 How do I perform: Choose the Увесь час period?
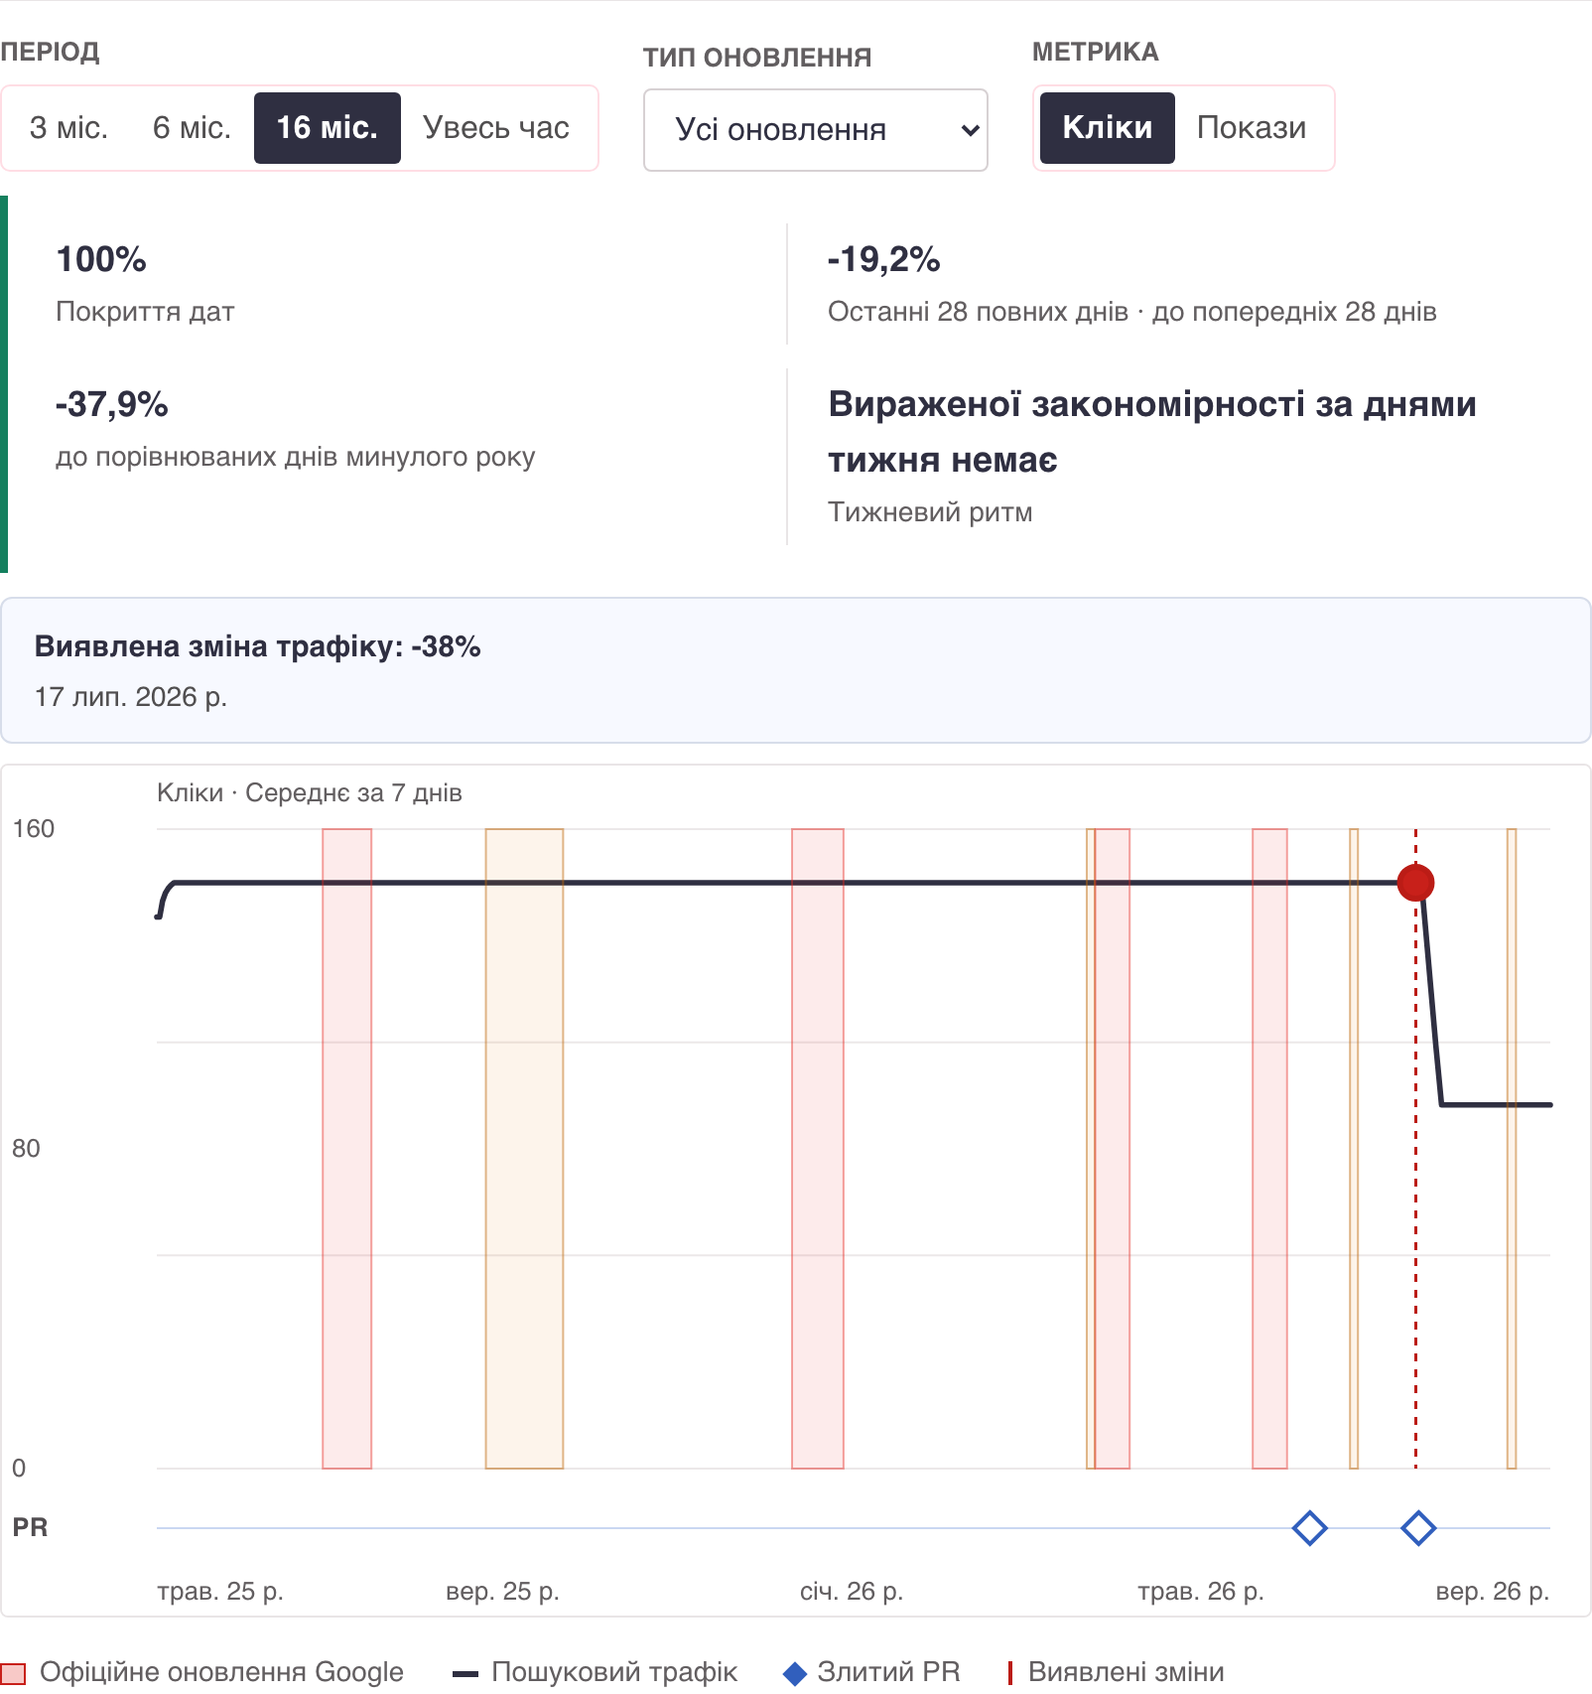[496, 128]
